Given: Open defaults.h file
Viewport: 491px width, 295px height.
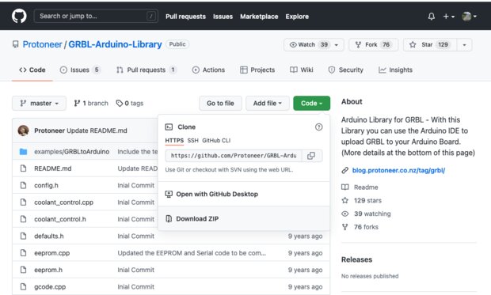Looking at the screenshot, I should click(x=49, y=236).
